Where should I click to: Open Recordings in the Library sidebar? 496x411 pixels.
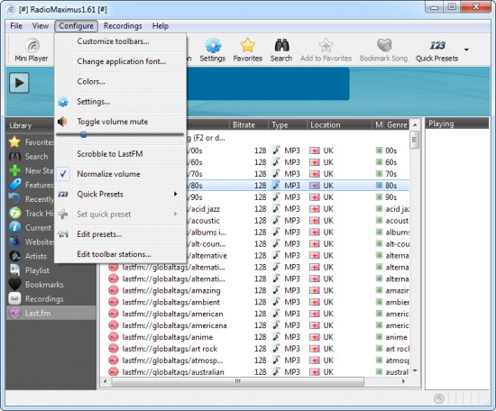point(51,298)
